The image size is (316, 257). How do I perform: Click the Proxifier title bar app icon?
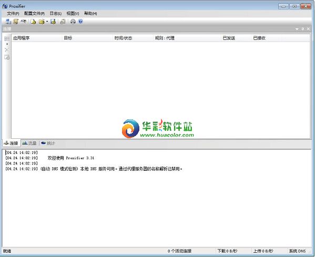(5, 6)
